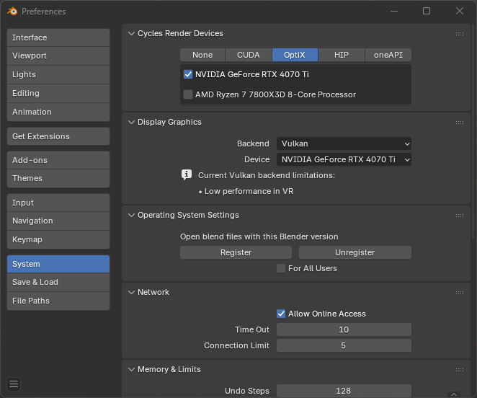This screenshot has height=398, width=477.
Task: Click the scroll-up arrow at bottom right
Action: (x=454, y=394)
